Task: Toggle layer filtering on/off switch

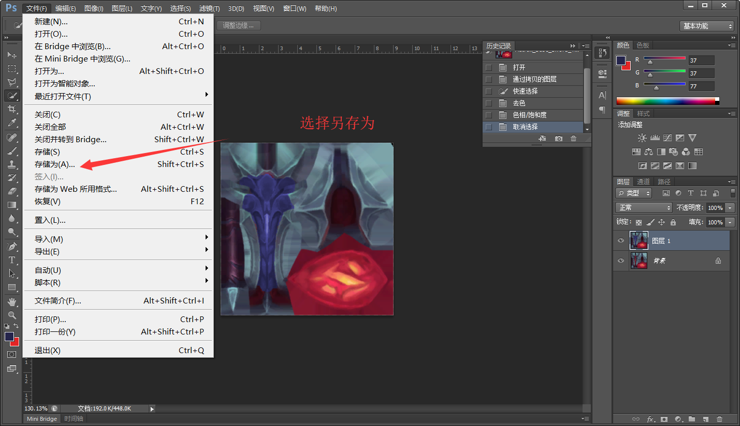Action: pos(733,193)
